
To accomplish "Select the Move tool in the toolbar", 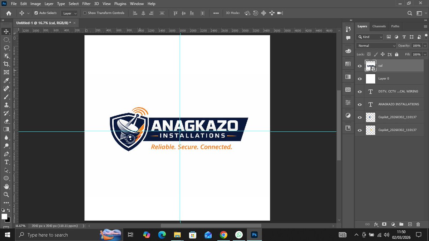I will [6, 31].
